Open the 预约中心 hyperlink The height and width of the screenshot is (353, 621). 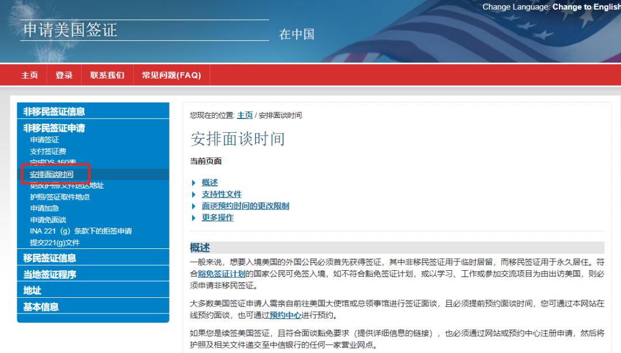pos(286,316)
